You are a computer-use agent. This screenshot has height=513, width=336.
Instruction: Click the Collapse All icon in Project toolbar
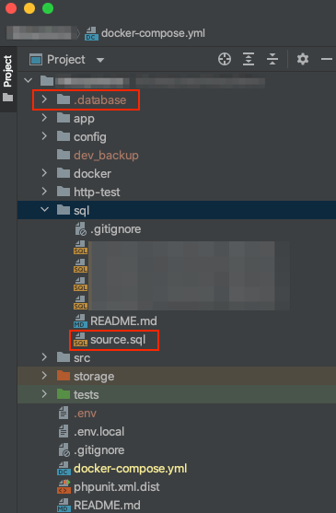click(x=272, y=59)
